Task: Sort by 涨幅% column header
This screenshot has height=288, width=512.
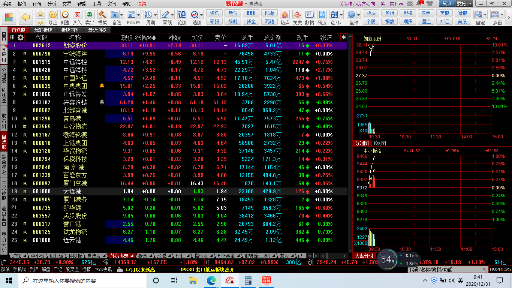Action: (146, 37)
